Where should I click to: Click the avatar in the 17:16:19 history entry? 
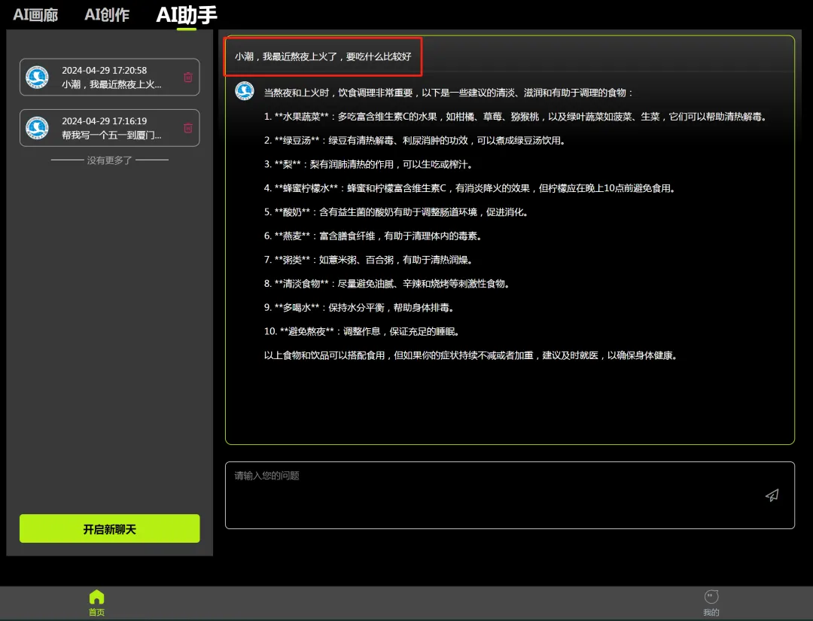[x=37, y=128]
